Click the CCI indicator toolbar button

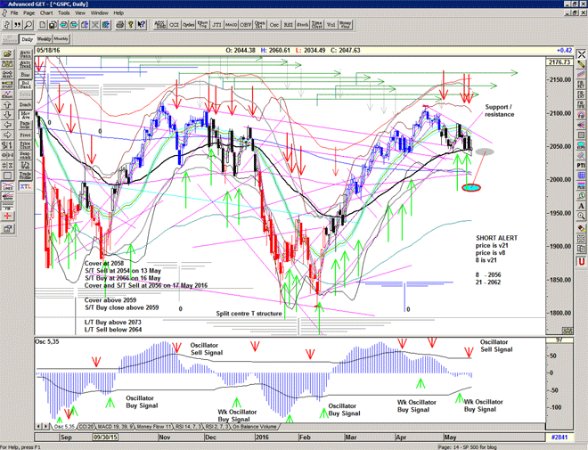click(174, 25)
